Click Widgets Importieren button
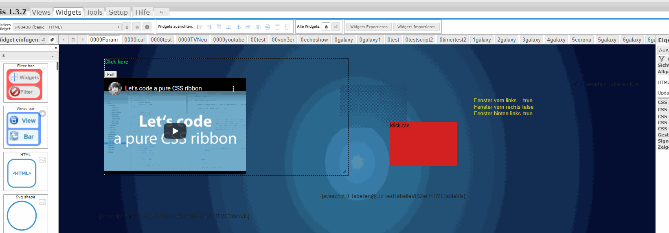This screenshot has height=233, width=669. click(417, 27)
